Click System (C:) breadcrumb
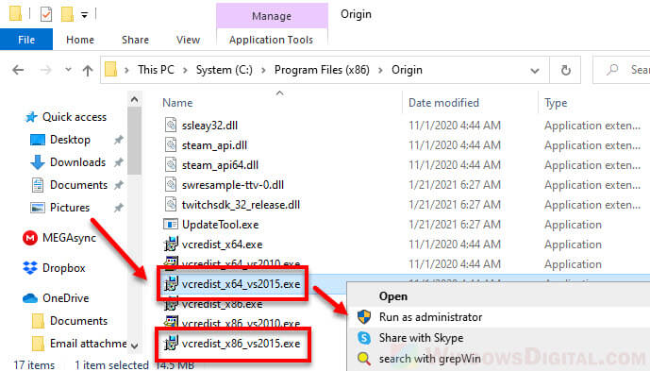The width and height of the screenshot is (650, 371). click(x=225, y=70)
